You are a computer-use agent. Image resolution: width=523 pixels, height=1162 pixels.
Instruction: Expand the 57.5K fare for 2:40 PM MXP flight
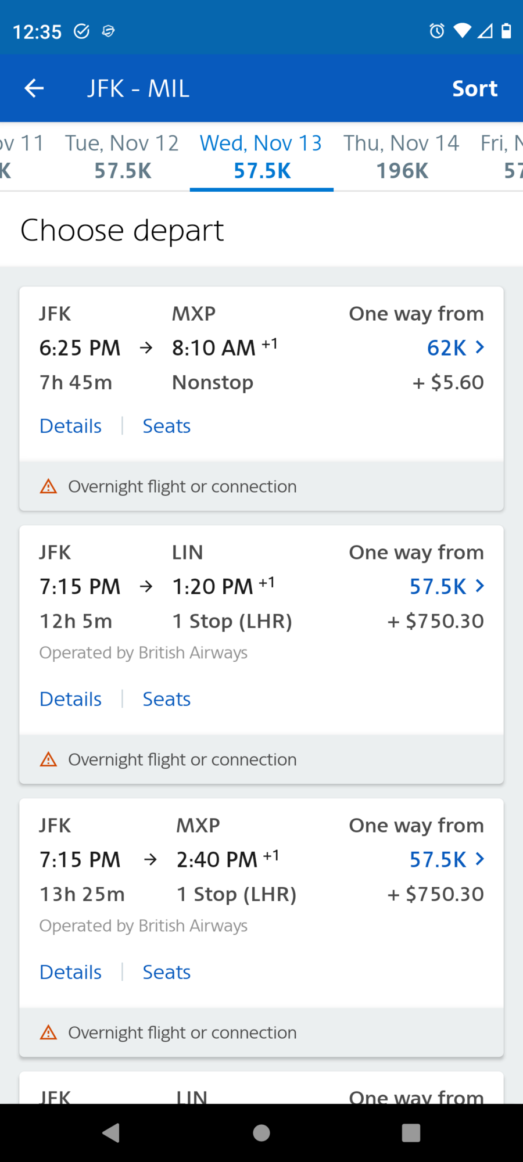pos(447,859)
